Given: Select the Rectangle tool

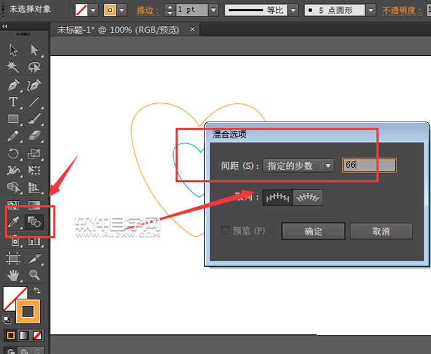Looking at the screenshot, I should (13, 119).
